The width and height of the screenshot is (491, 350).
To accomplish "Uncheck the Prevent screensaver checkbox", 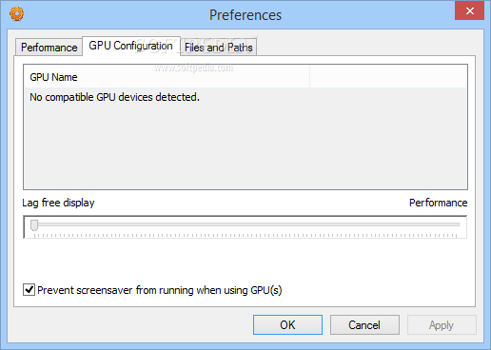I will click(29, 290).
